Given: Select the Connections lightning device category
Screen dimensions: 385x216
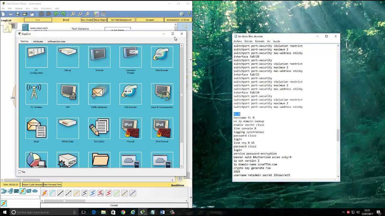Looking at the screenshot, I should (23, 191).
